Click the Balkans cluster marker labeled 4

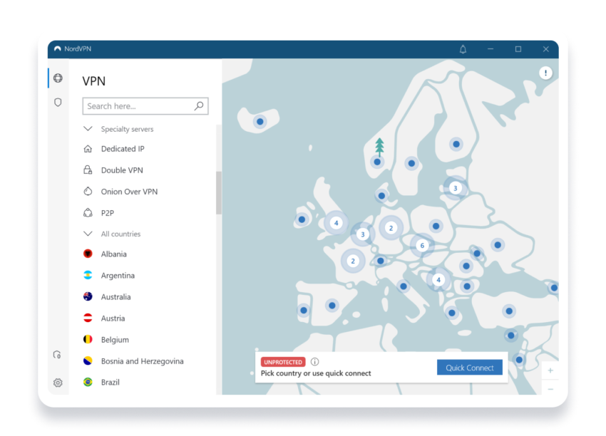(x=438, y=279)
